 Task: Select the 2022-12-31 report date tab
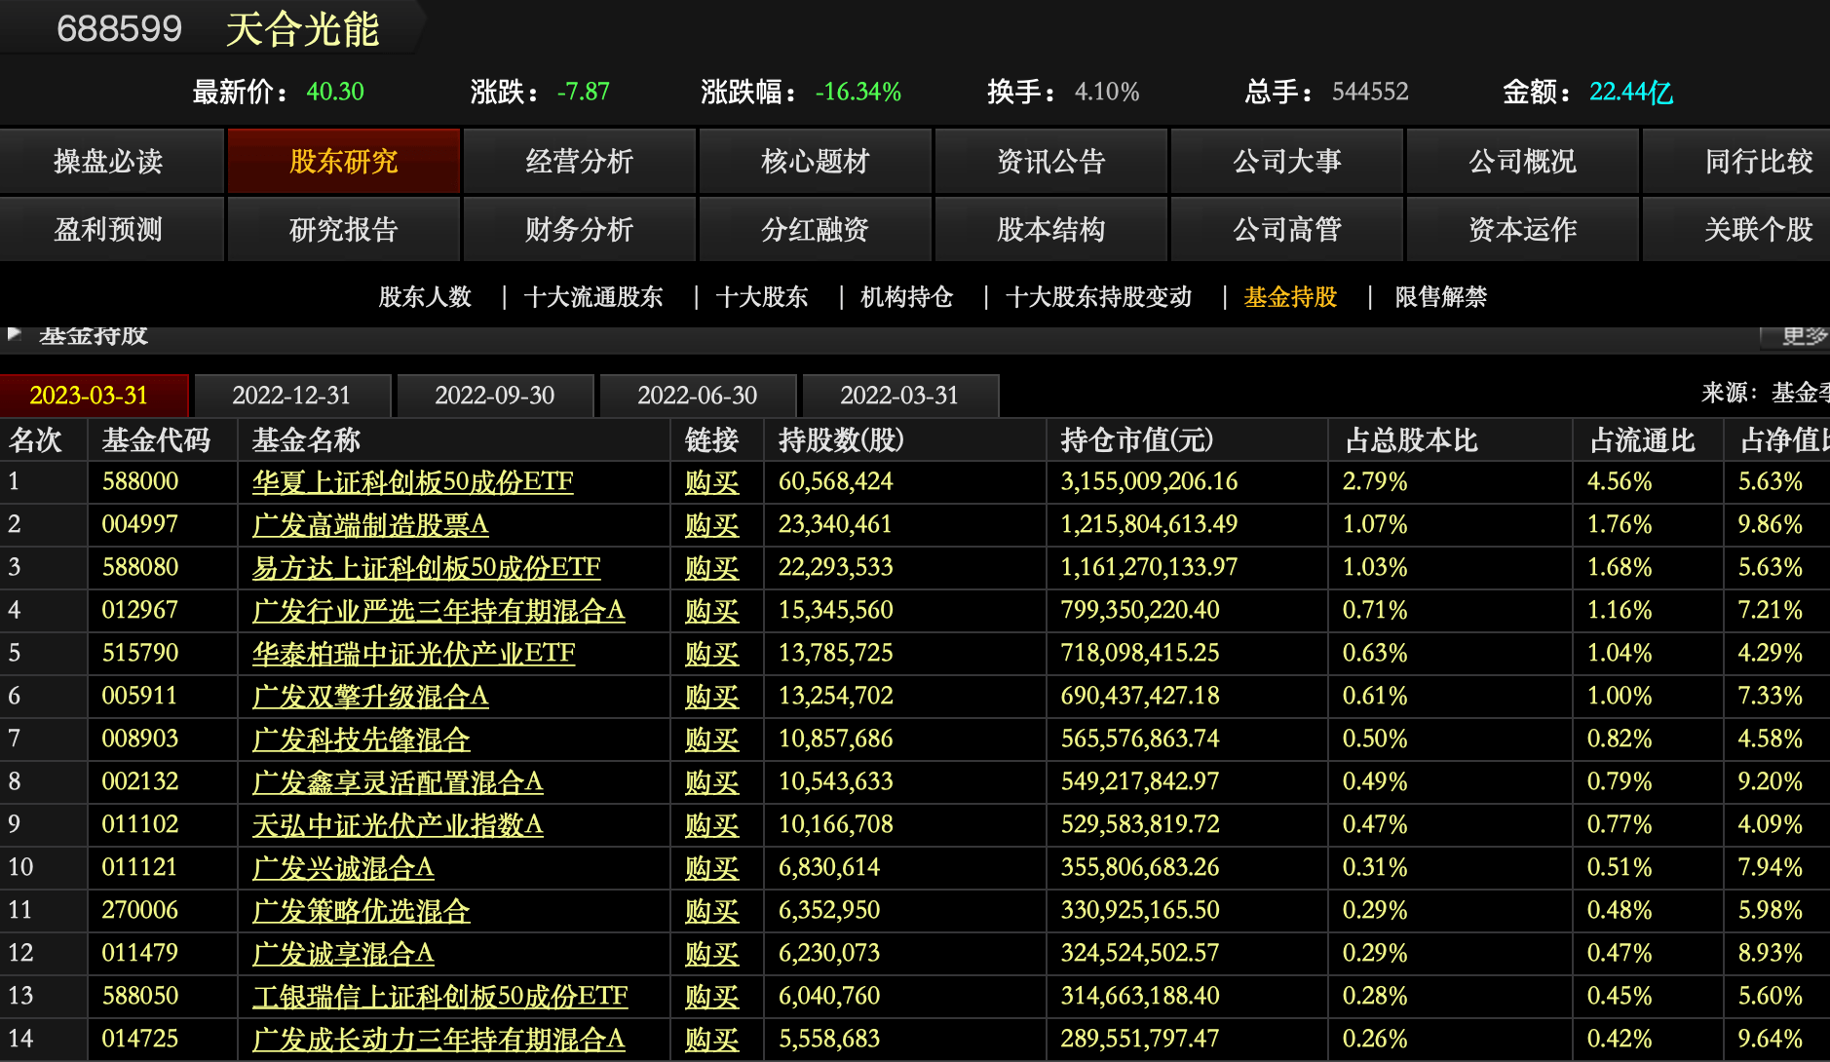[291, 396]
